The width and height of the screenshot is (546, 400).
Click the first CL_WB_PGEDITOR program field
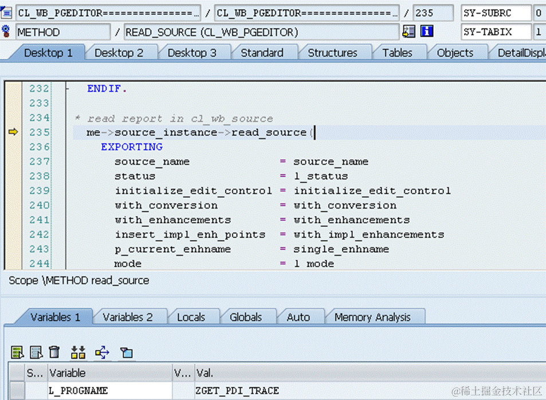point(108,13)
